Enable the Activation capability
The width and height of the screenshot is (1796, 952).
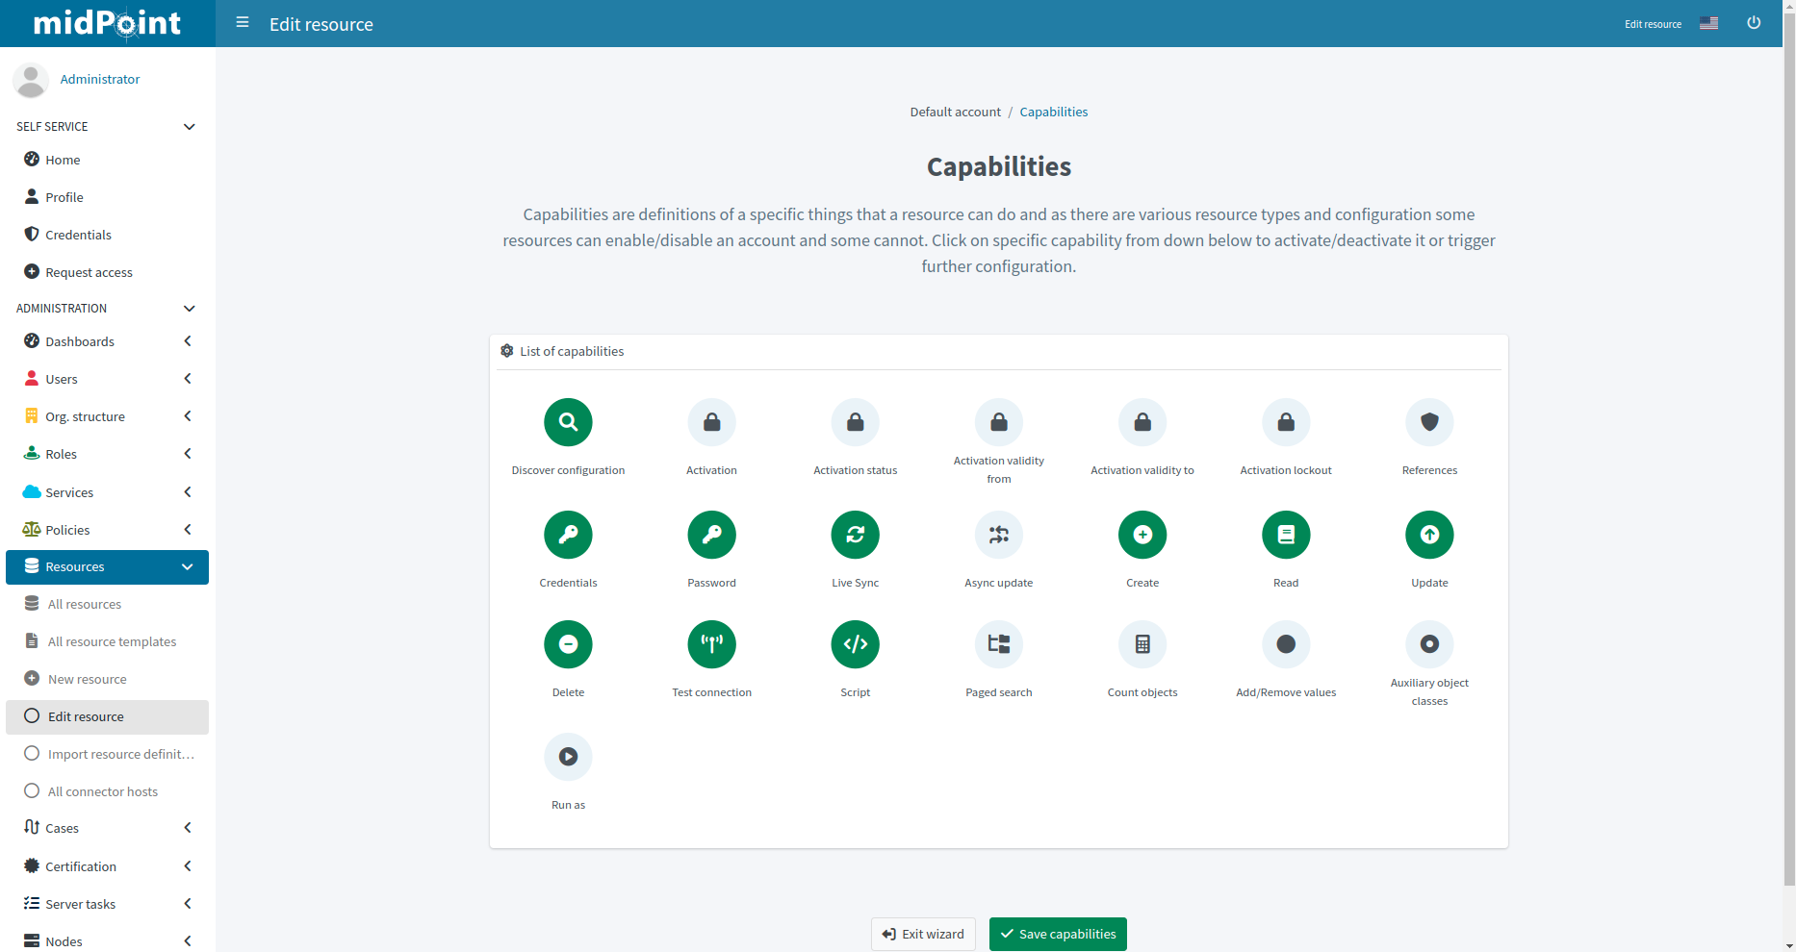[x=711, y=422]
